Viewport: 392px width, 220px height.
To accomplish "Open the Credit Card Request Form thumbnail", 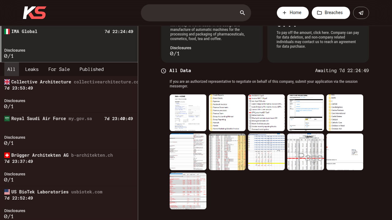I will click(306, 113).
